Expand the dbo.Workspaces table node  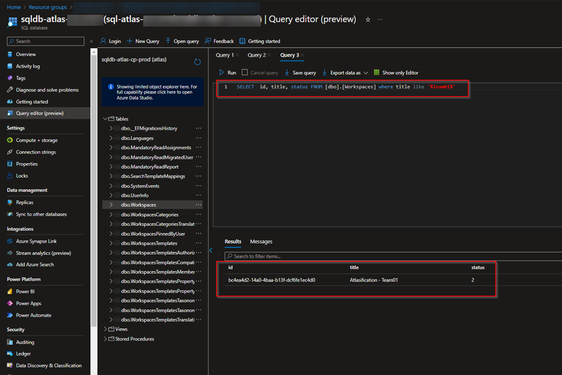(111, 205)
